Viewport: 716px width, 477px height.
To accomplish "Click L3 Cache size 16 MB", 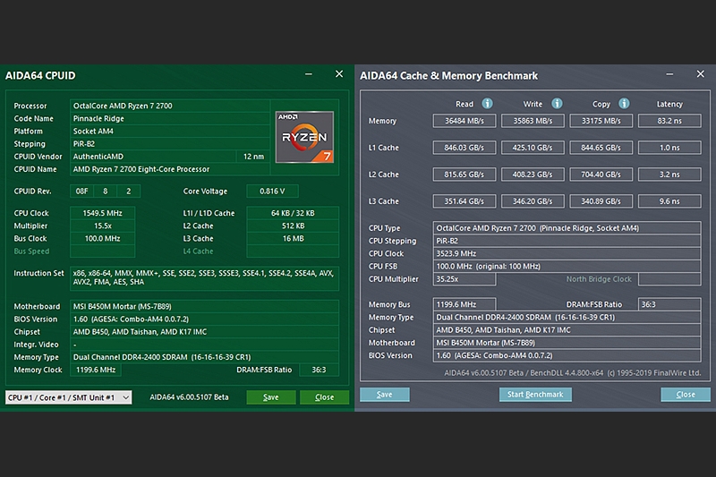I will [x=293, y=238].
